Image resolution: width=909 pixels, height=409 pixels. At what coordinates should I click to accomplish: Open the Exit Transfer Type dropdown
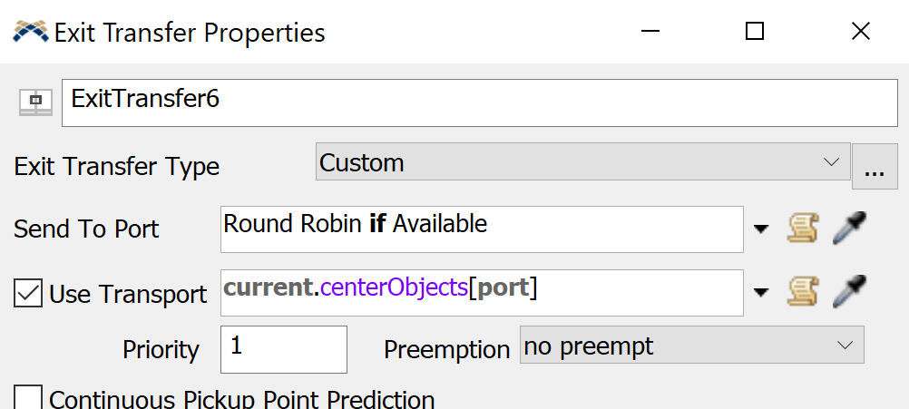coord(582,163)
